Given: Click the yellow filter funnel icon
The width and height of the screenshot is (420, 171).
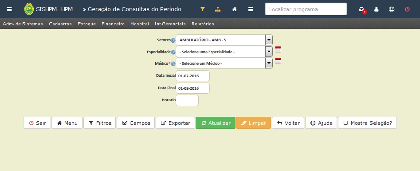Looking at the screenshot, I should pyautogui.click(x=203, y=9).
